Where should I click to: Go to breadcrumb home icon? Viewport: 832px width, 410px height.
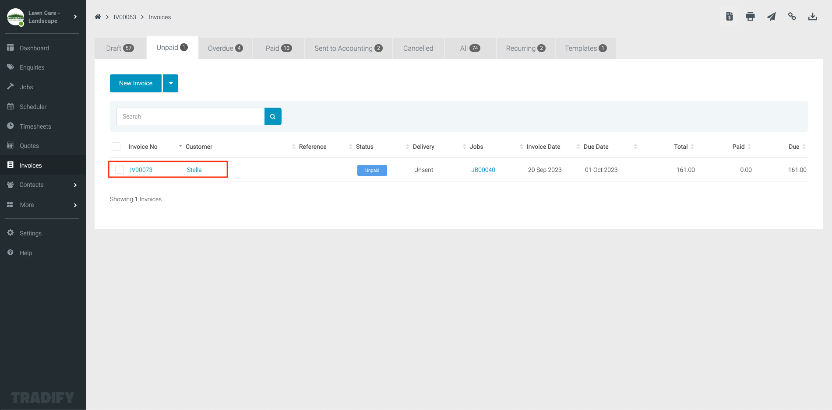point(98,17)
